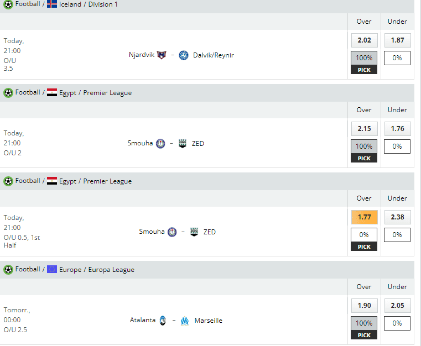Pick Over 1.90 for Atalanta vs Marseille
The width and height of the screenshot is (421, 346).
tap(364, 306)
